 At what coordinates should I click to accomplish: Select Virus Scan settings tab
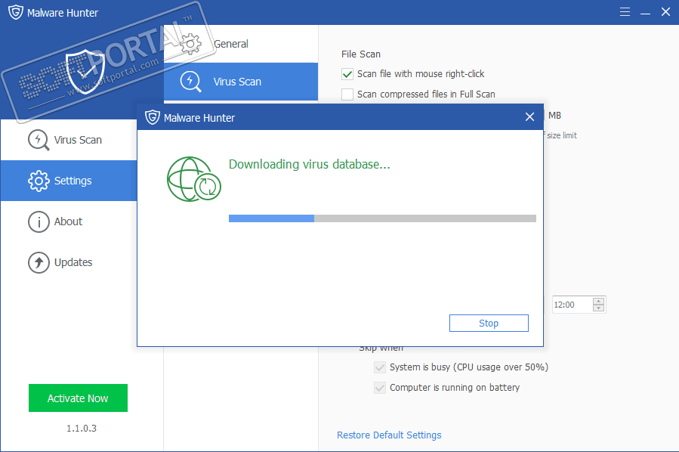click(x=241, y=82)
